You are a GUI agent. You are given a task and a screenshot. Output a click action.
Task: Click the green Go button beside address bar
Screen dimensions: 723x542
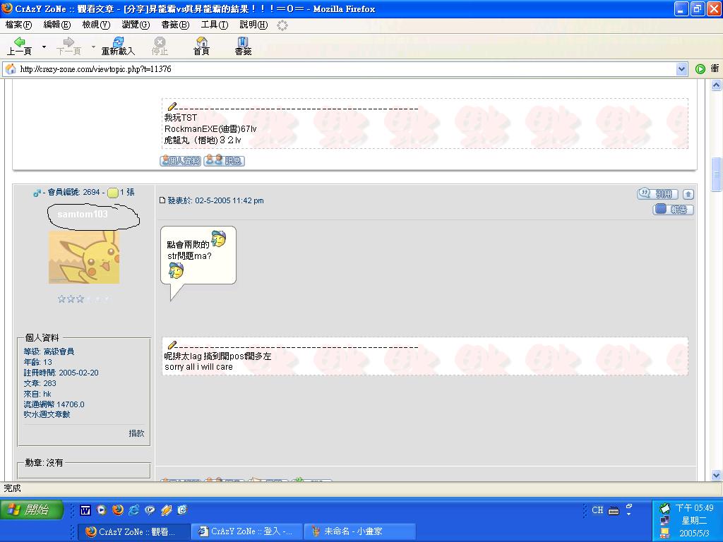click(x=700, y=69)
